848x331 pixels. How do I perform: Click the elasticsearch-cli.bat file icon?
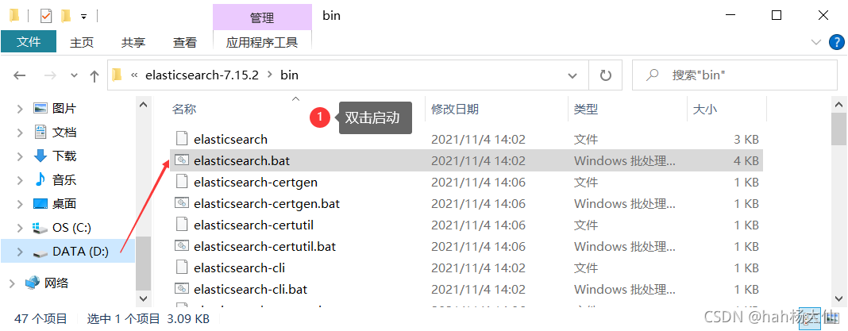183,289
